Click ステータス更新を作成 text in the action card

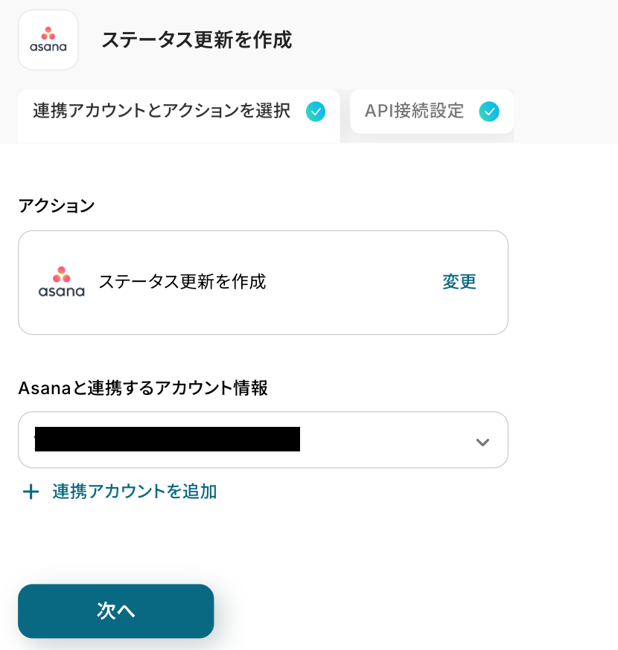182,282
